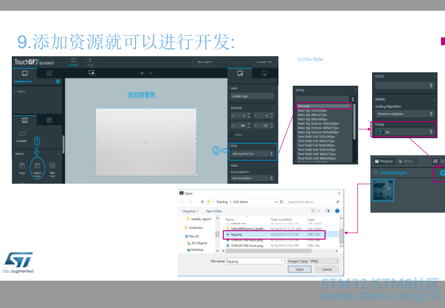Add a new screen with the plus icon beside MyApplication2

[x=58, y=81]
